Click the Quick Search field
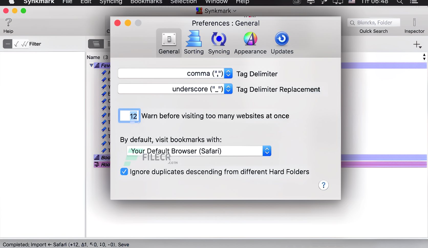This screenshot has width=428, height=248. click(x=373, y=23)
